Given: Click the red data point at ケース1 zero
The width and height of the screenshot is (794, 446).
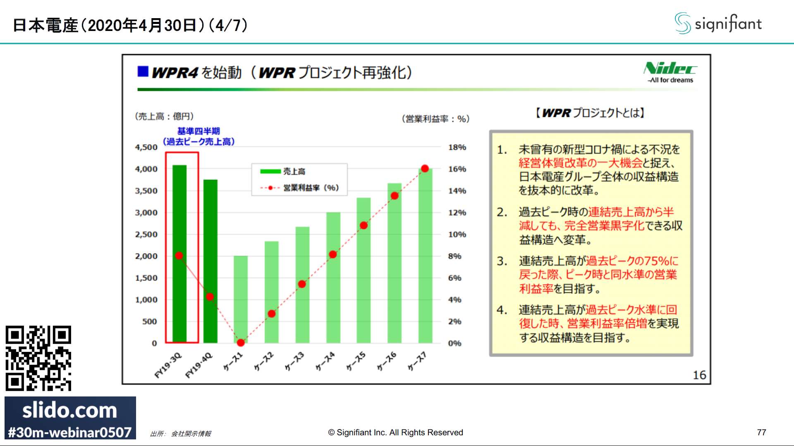Looking at the screenshot, I should pos(241,342).
